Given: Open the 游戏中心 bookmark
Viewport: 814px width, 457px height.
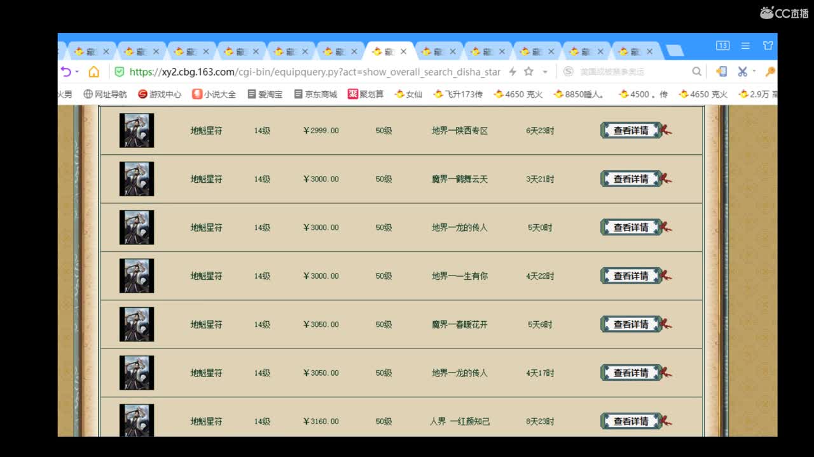Looking at the screenshot, I should [160, 94].
